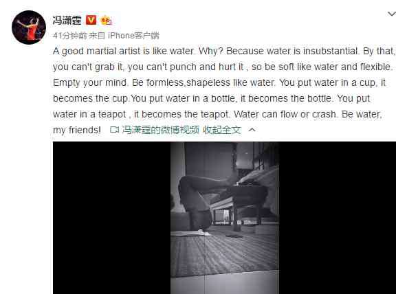Click the first line starting 'A good martial artist'
Viewport: 396px width, 294px height.
click(x=223, y=52)
